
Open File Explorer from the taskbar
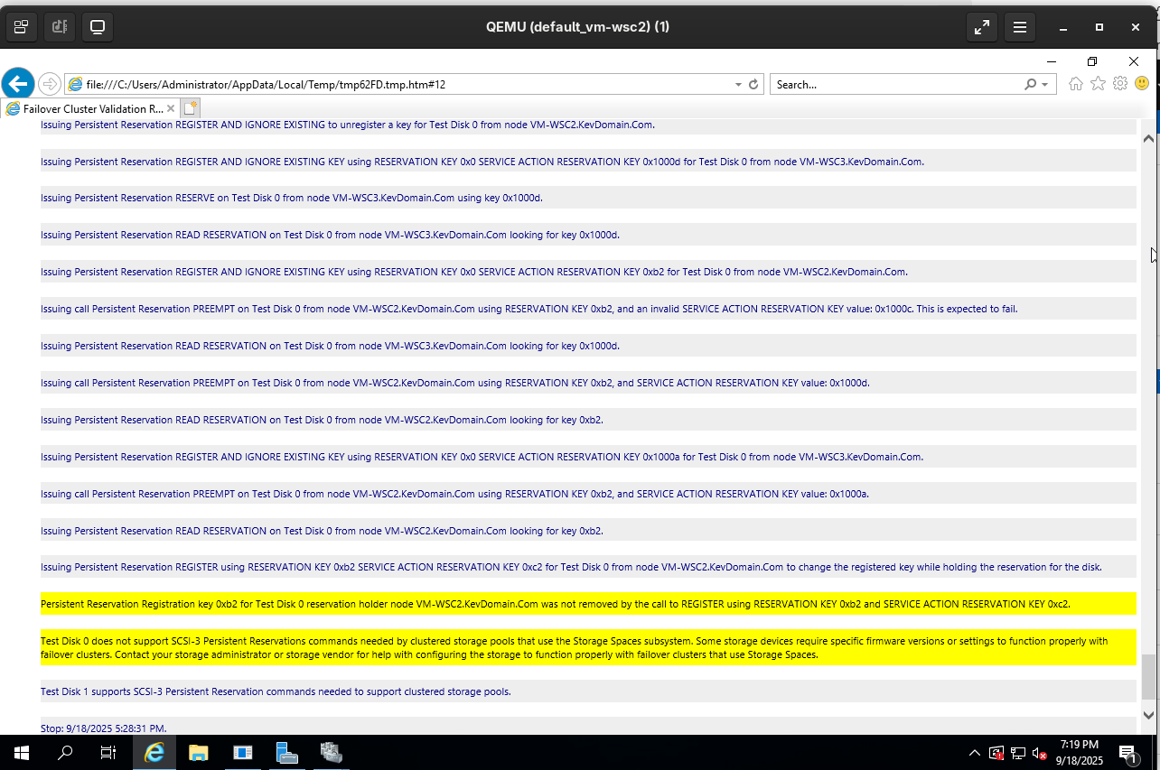point(199,752)
